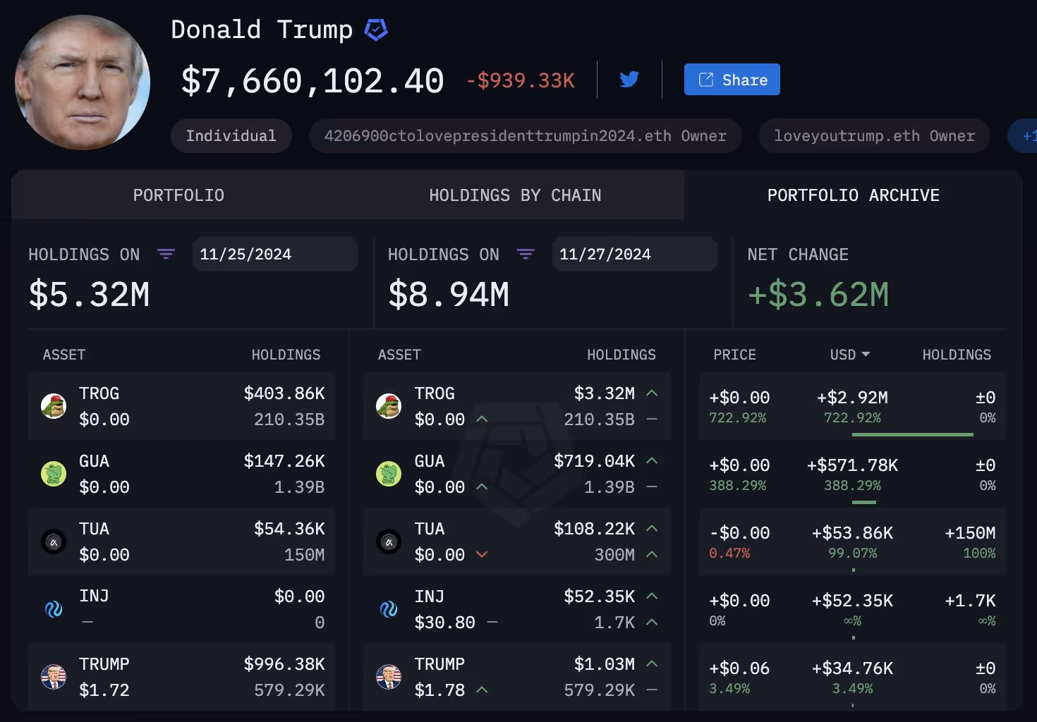The width and height of the screenshot is (1037, 722).
Task: Switch to the PORTFOLIO ARCHIVE tab
Action: coord(853,195)
